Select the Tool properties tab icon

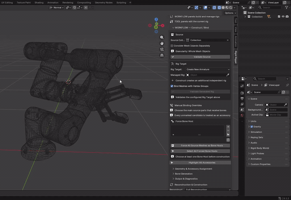[242, 86]
